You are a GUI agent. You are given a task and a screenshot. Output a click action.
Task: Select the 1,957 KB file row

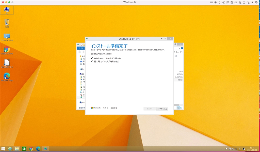[x=178, y=77]
